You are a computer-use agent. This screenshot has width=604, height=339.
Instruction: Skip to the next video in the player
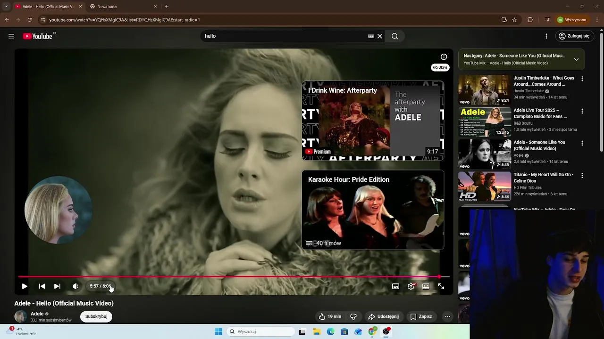point(57,286)
